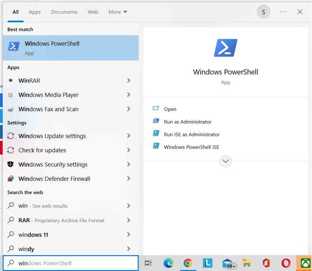Click the Open action link
Image resolution: width=312 pixels, height=271 pixels.
(x=170, y=109)
